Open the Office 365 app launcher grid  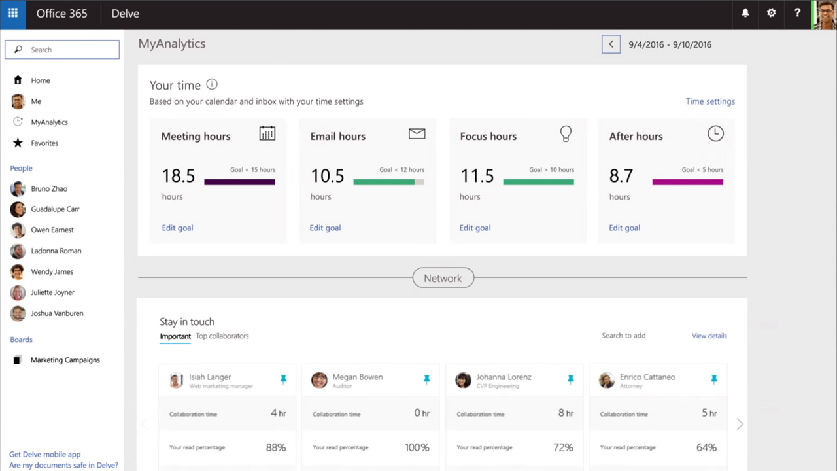[12, 14]
